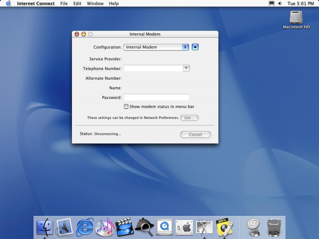
Task: Close the Internal Modem window
Action: 77,34
